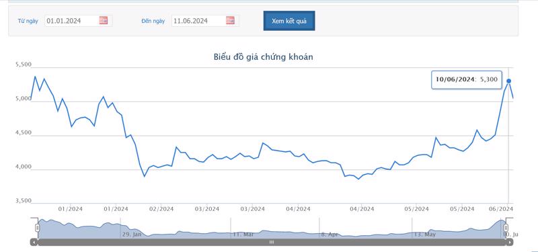
Task: Click the navigator scrollbar left arrow
Action: tap(34, 243)
